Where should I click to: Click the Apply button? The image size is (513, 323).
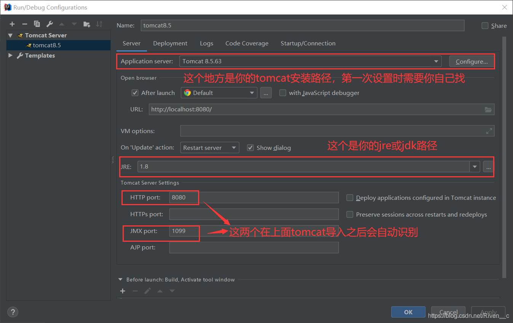tap(488, 312)
